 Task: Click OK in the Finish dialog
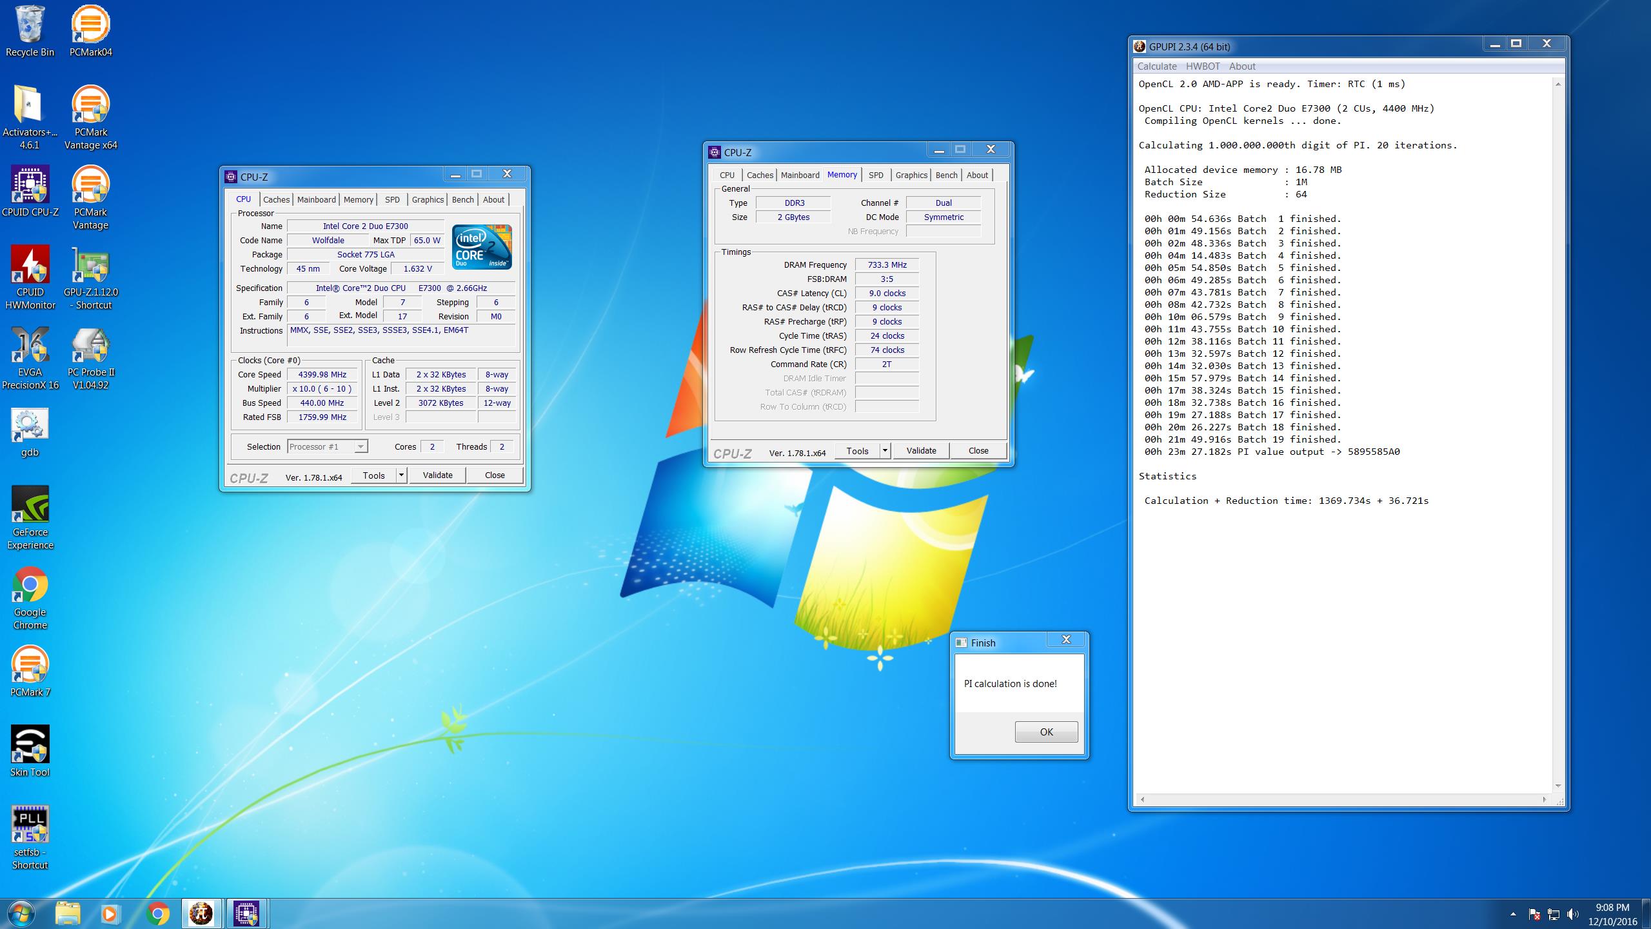tap(1046, 732)
